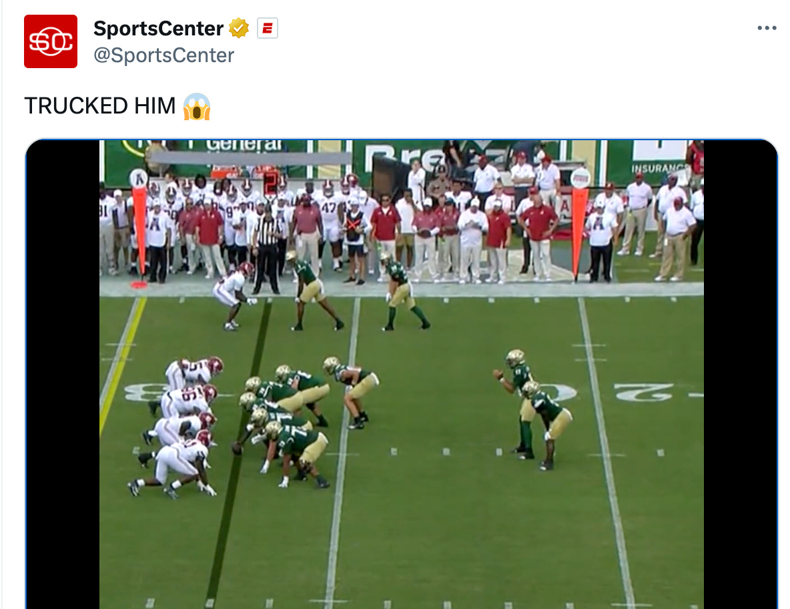The height and width of the screenshot is (609, 790).
Task: Click the TRUCKED HIM tweet text
Action: click(100, 106)
